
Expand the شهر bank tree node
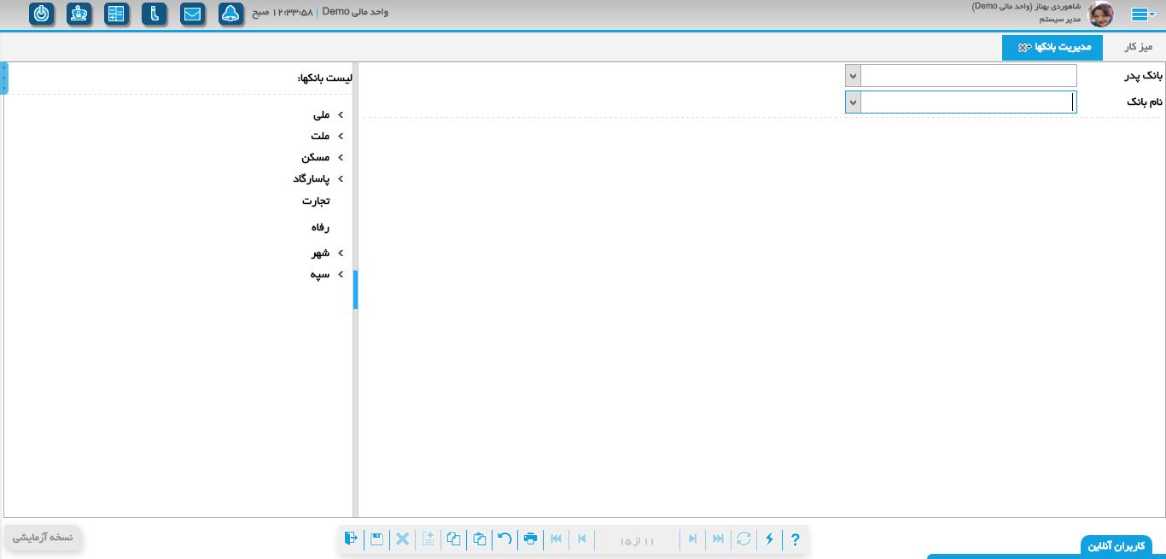click(x=341, y=253)
